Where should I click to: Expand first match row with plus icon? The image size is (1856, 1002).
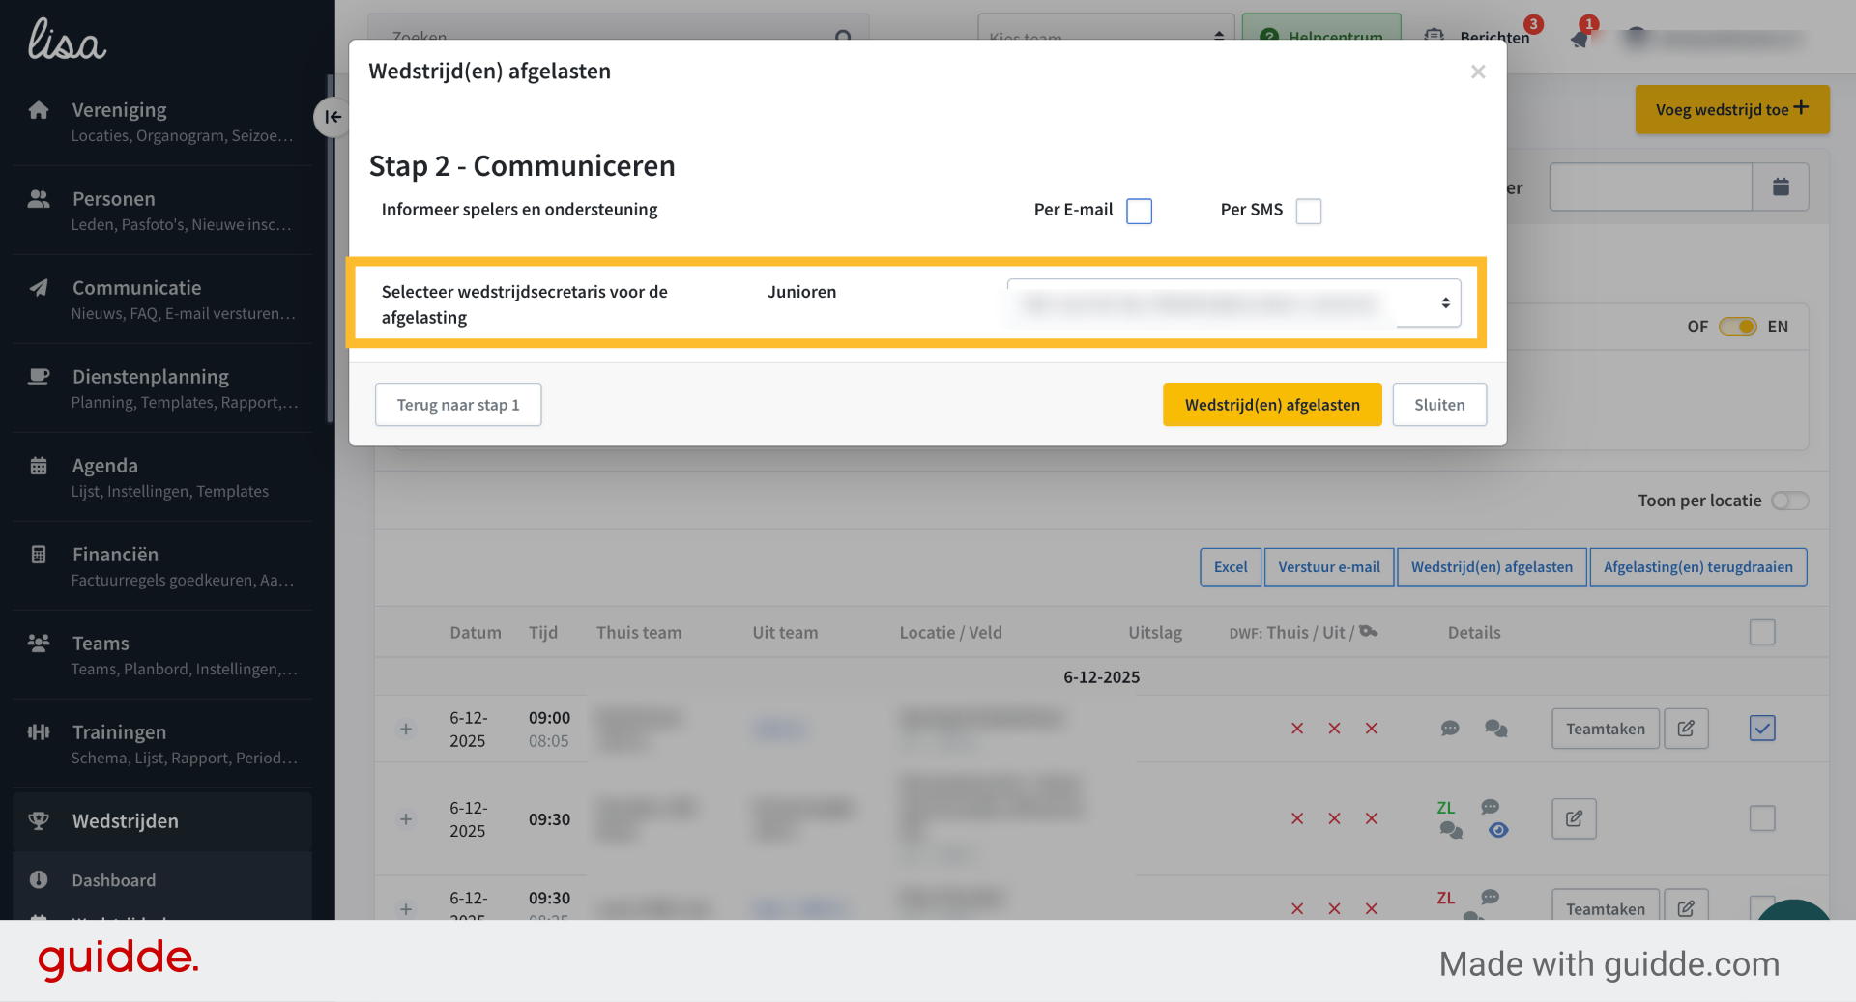coord(406,729)
